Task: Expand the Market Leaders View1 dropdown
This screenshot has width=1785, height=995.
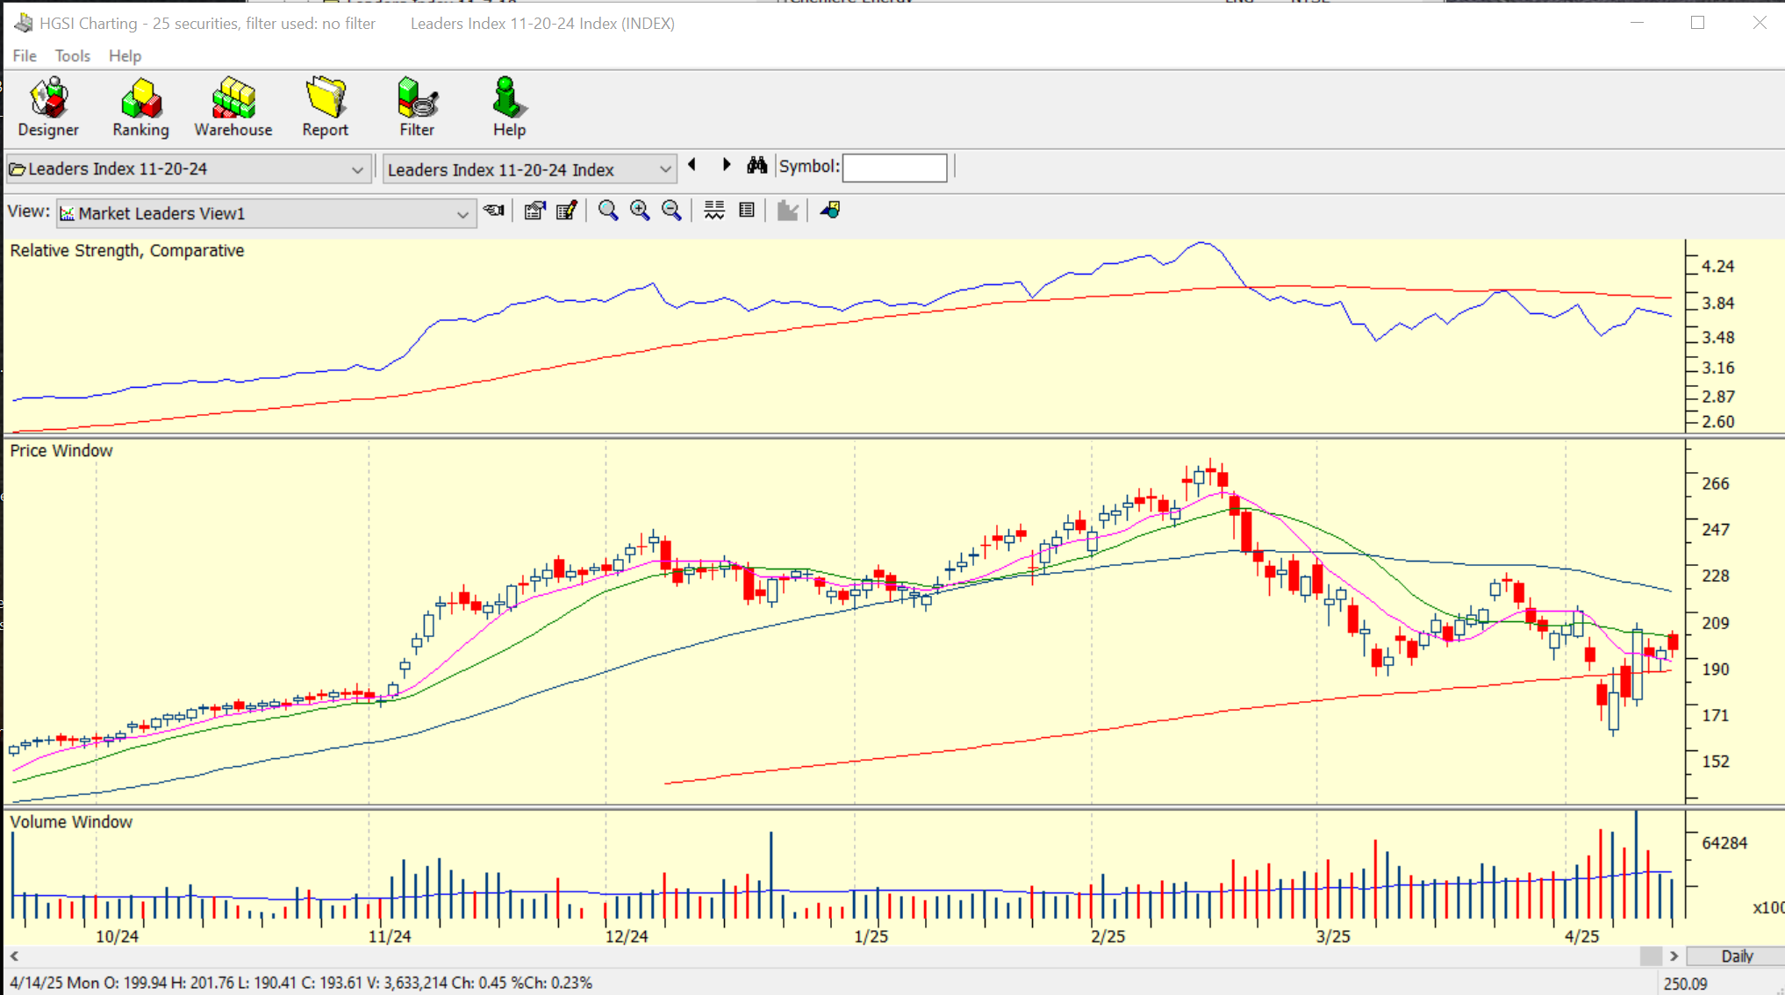Action: pos(462,214)
